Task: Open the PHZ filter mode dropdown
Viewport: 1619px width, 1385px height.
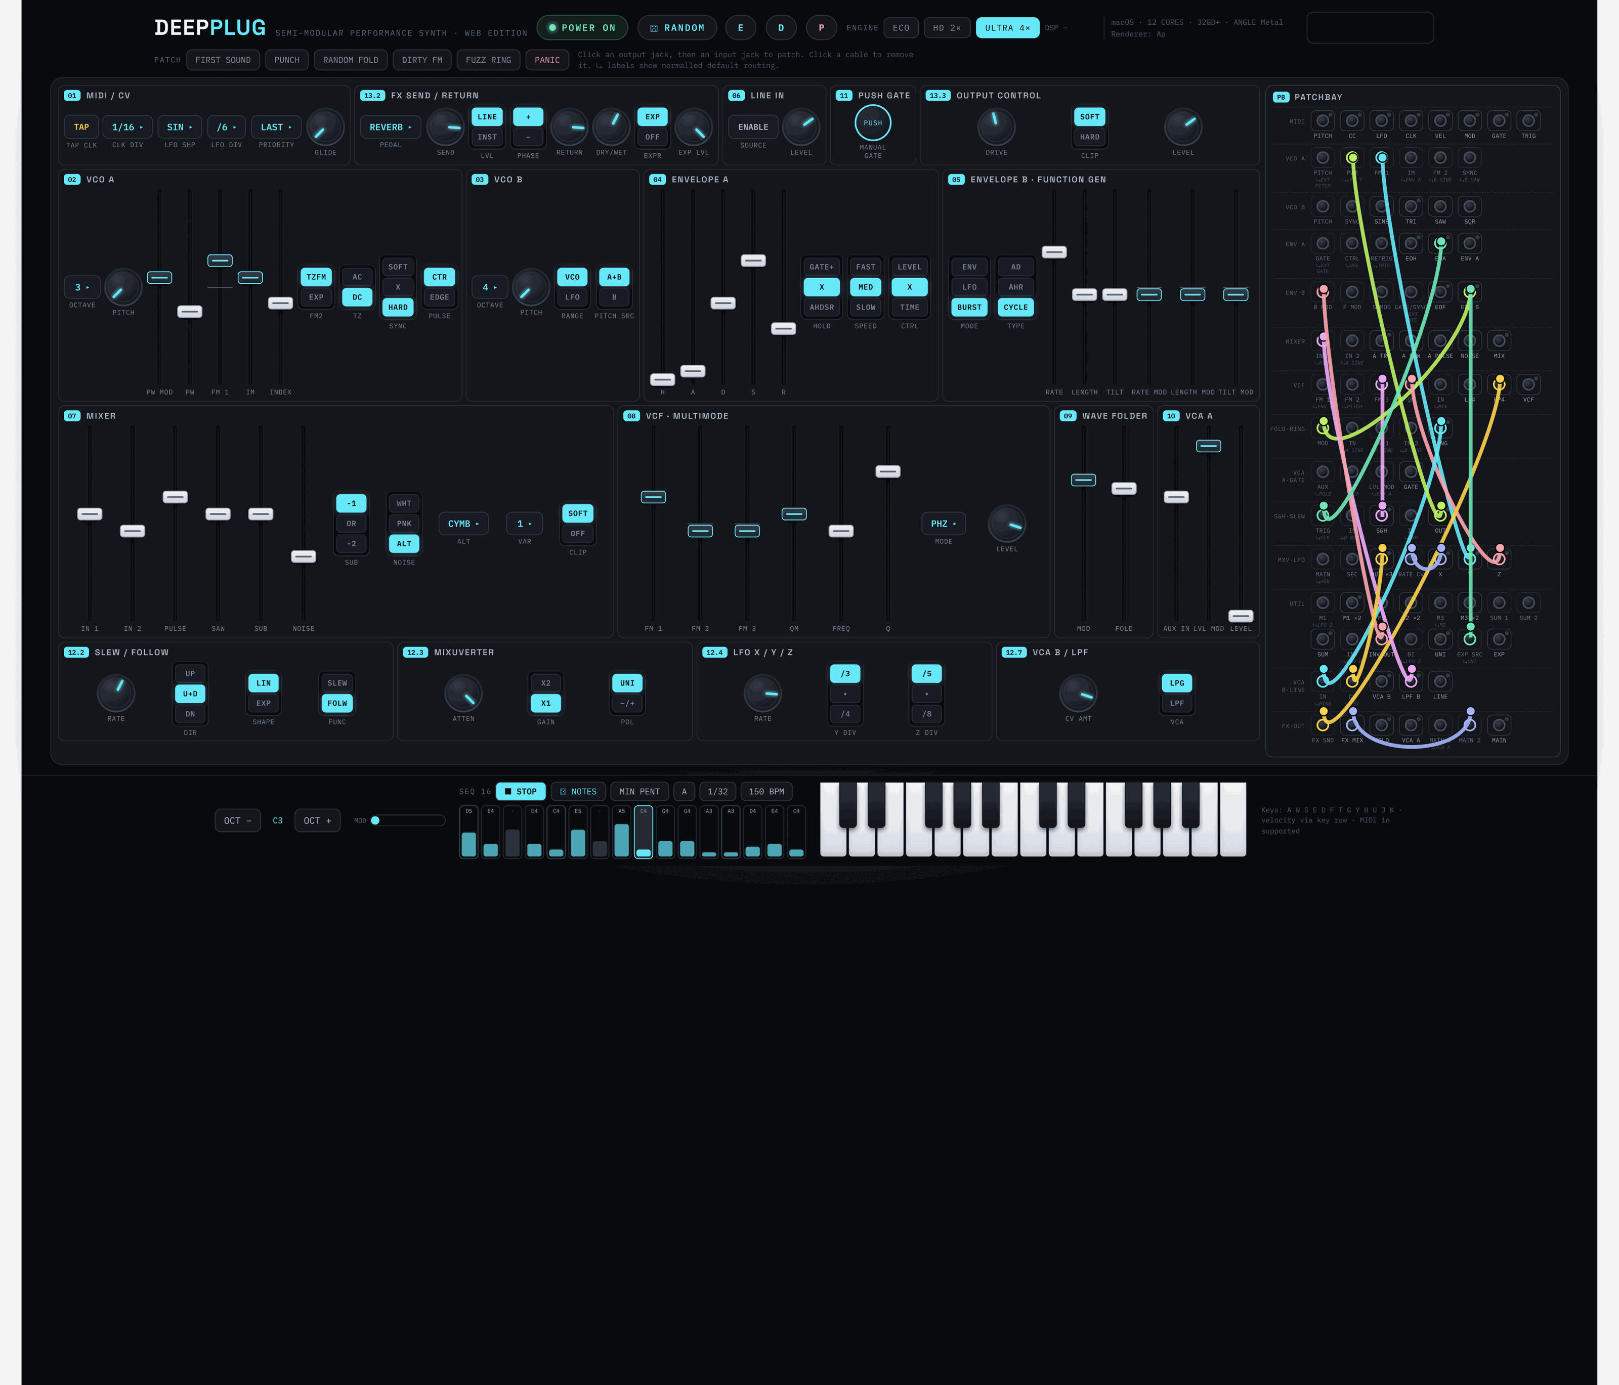Action: pos(944,524)
